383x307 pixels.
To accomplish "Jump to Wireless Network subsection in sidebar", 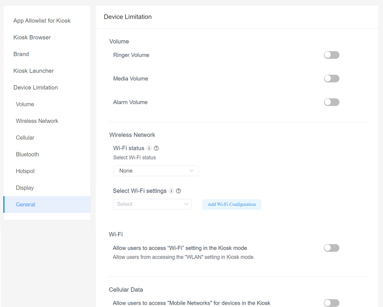I will coord(37,121).
